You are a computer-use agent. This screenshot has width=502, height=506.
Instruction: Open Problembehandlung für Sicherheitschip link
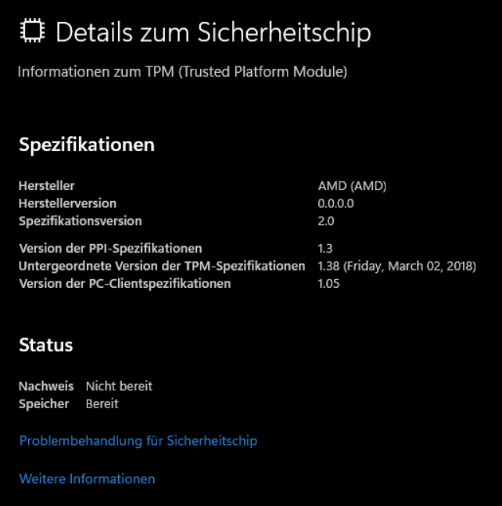click(x=138, y=441)
